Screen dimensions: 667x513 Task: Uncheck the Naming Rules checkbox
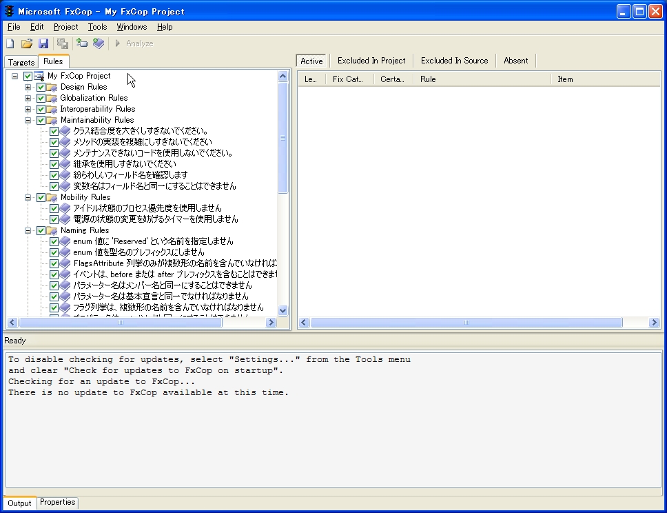41,230
